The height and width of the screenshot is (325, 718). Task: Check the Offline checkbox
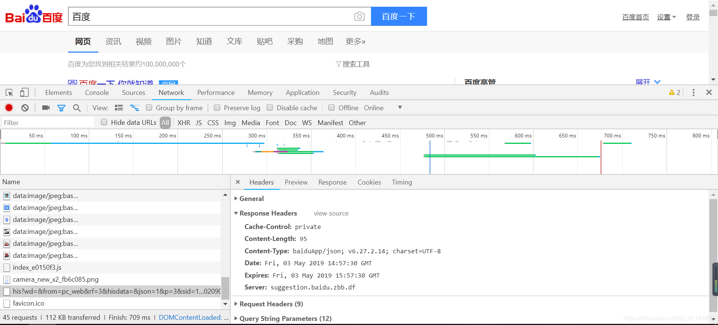pyautogui.click(x=331, y=108)
